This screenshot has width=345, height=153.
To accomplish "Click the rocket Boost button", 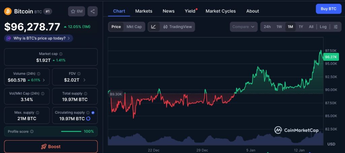I will click(x=51, y=147).
